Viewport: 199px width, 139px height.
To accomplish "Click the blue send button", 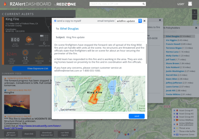I will point(137,116).
